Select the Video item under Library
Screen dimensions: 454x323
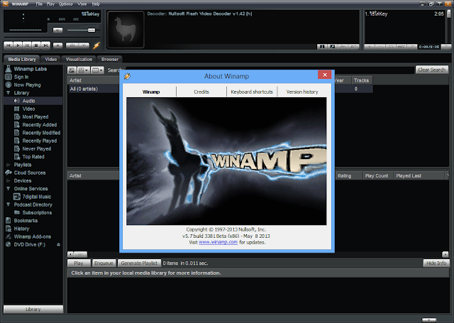click(28, 109)
